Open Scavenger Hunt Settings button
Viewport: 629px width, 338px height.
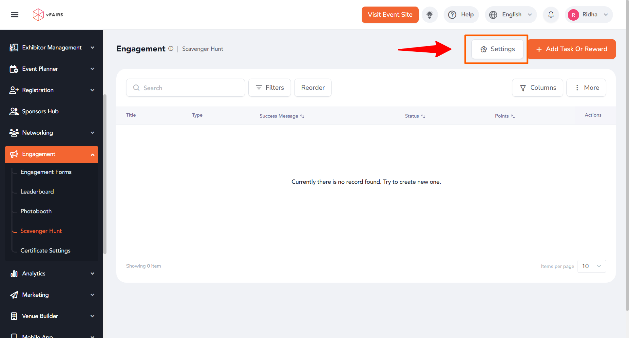click(497, 49)
